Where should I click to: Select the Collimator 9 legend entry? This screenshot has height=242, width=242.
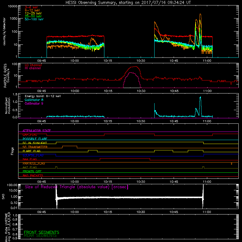pyautogui.click(x=34, y=103)
